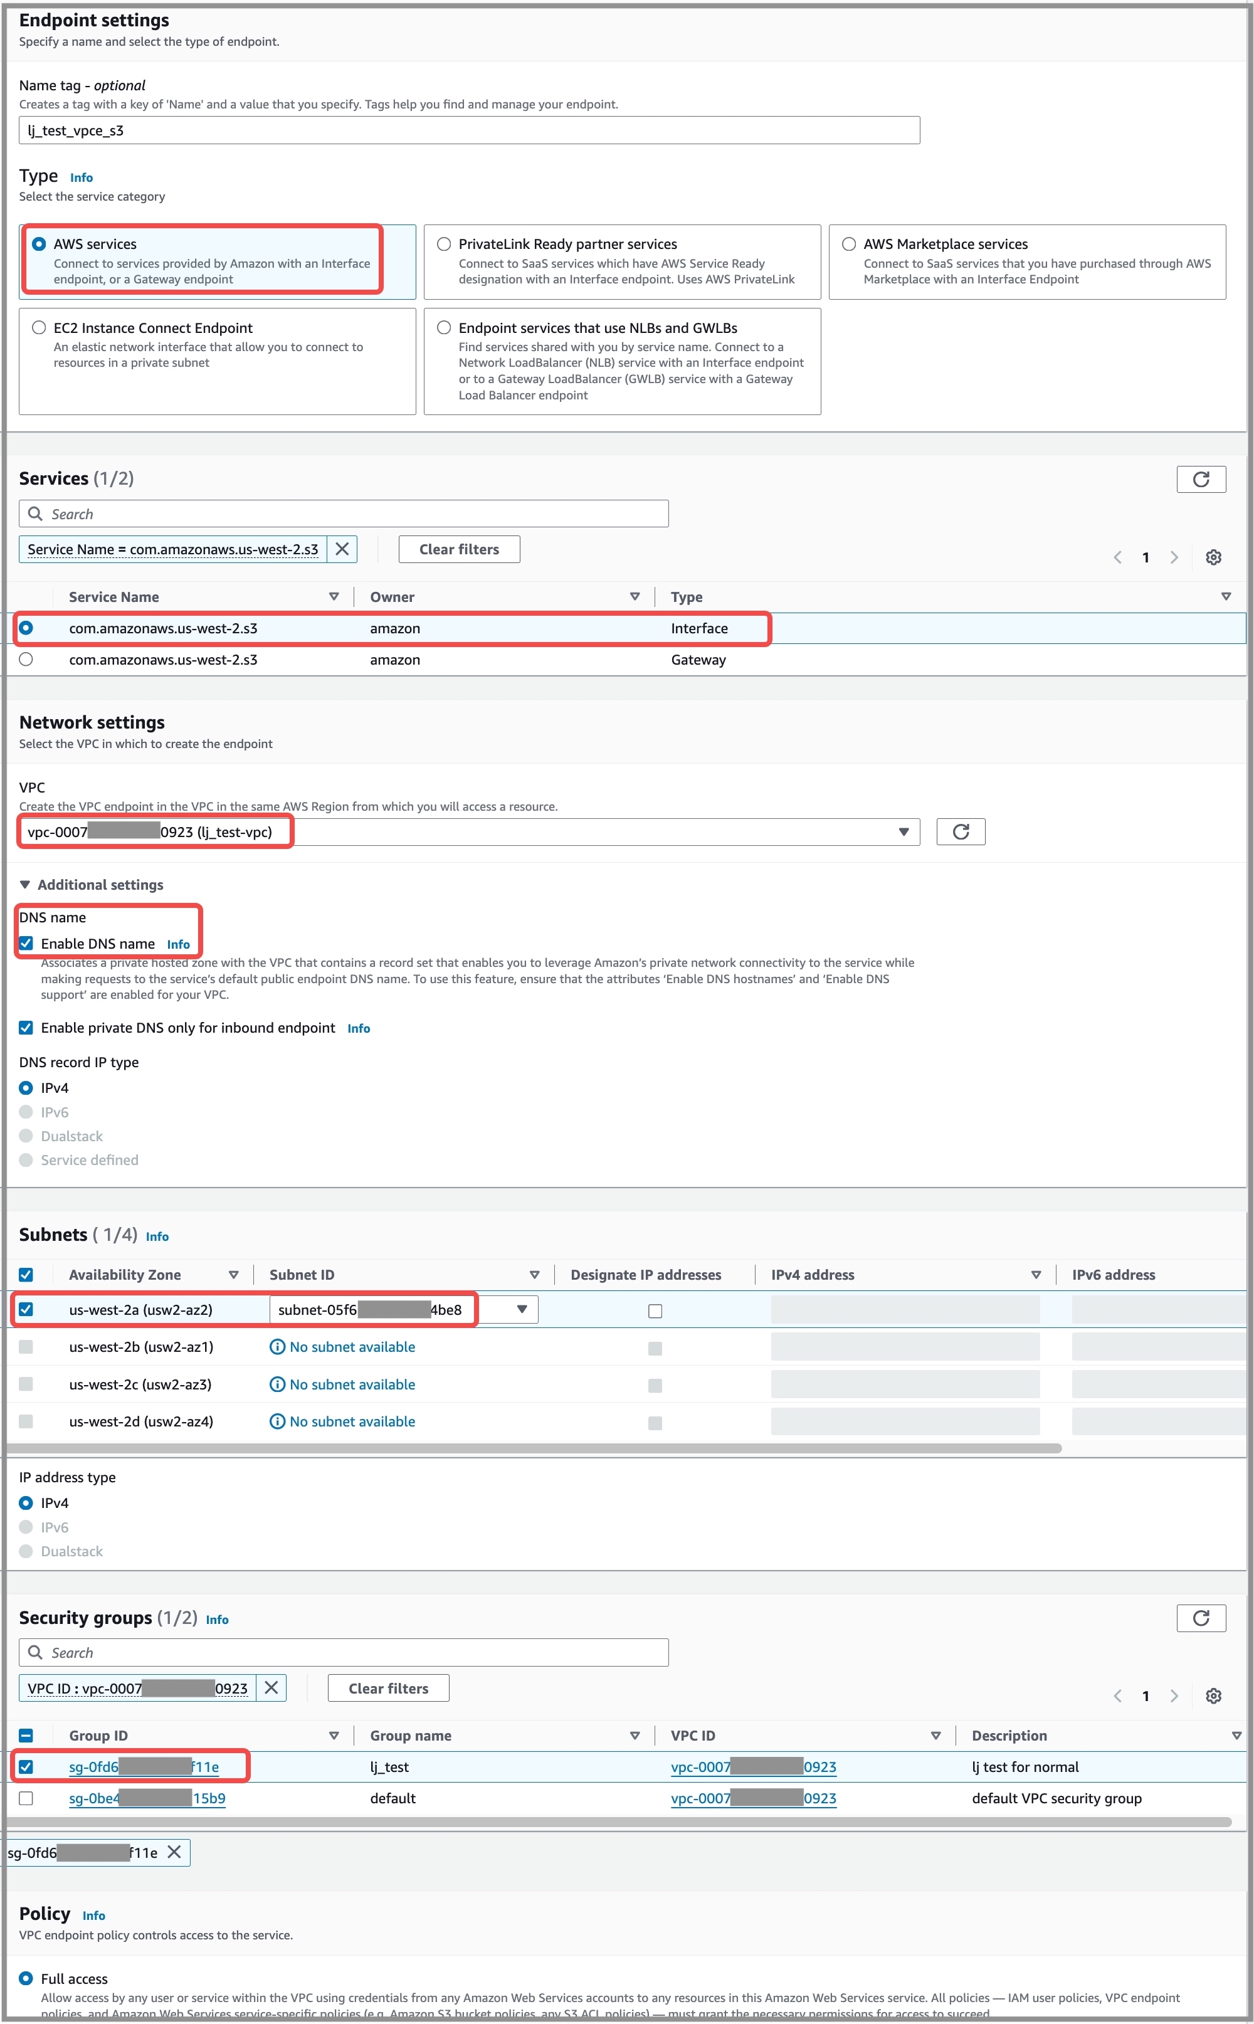Viewport: 1254px width, 2024px height.
Task: Open the subnet dropdown for us-west-2a
Action: click(x=522, y=1309)
